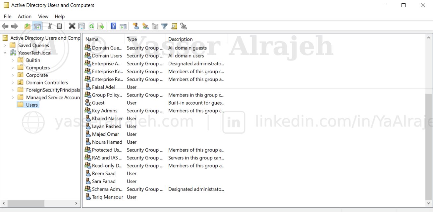433x212 pixels.
Task: Expand the Corporate organizational unit
Action: click(13, 75)
